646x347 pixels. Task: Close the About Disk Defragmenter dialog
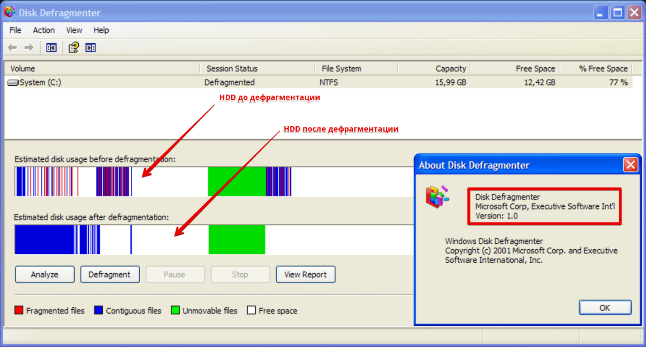[x=630, y=165]
